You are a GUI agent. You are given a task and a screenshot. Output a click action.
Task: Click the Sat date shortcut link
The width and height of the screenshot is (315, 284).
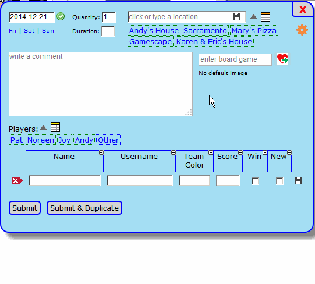(29, 31)
